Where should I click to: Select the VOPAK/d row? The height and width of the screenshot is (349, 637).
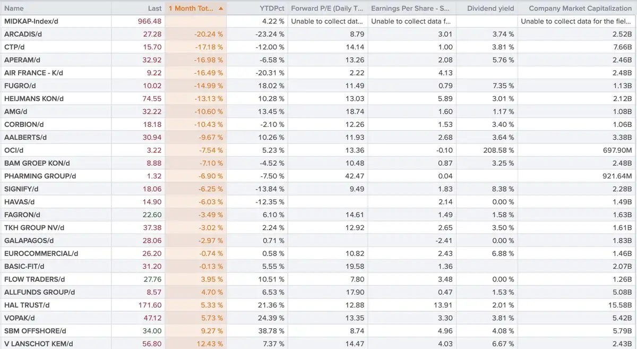tap(318, 318)
